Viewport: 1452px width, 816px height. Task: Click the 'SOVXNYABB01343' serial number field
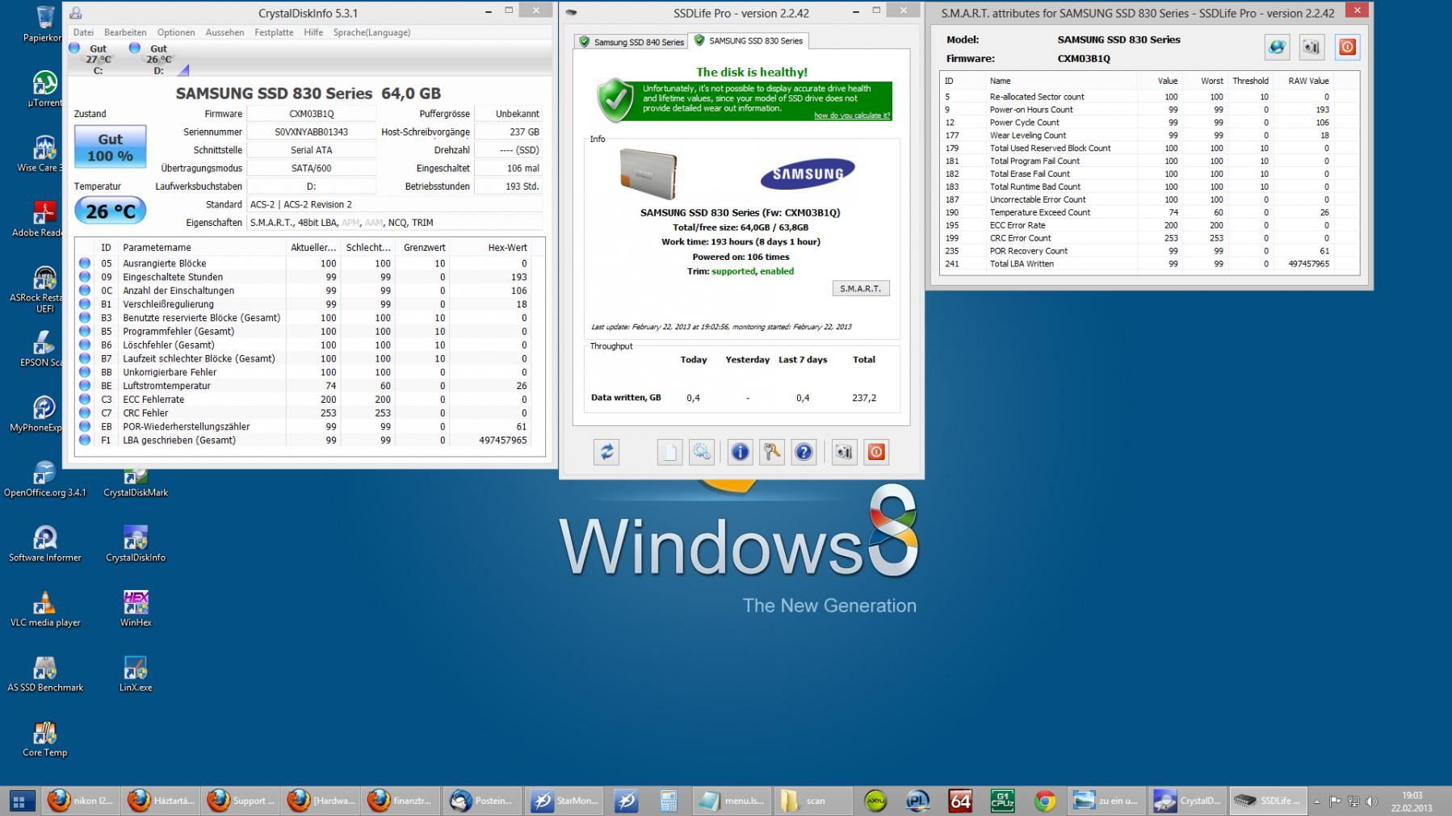(x=312, y=132)
